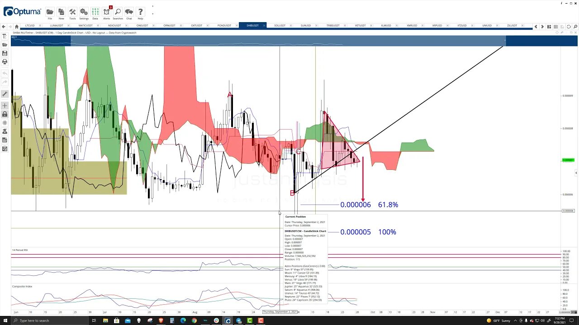Open the Tools icon
The width and height of the screenshot is (579, 325).
click(72, 12)
